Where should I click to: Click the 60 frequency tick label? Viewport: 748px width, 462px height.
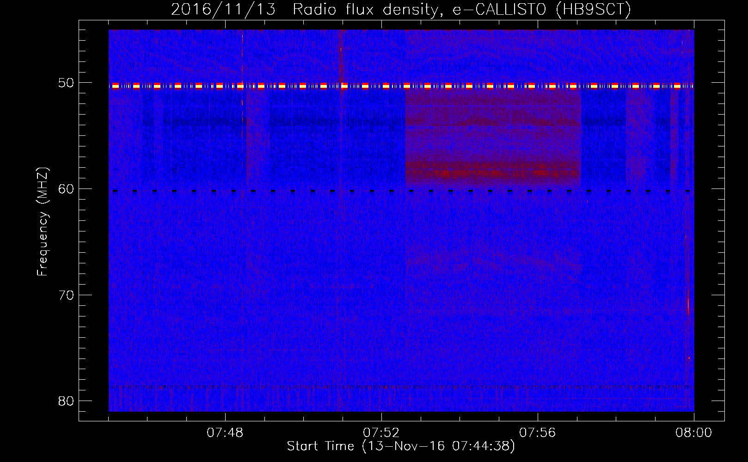(x=66, y=189)
